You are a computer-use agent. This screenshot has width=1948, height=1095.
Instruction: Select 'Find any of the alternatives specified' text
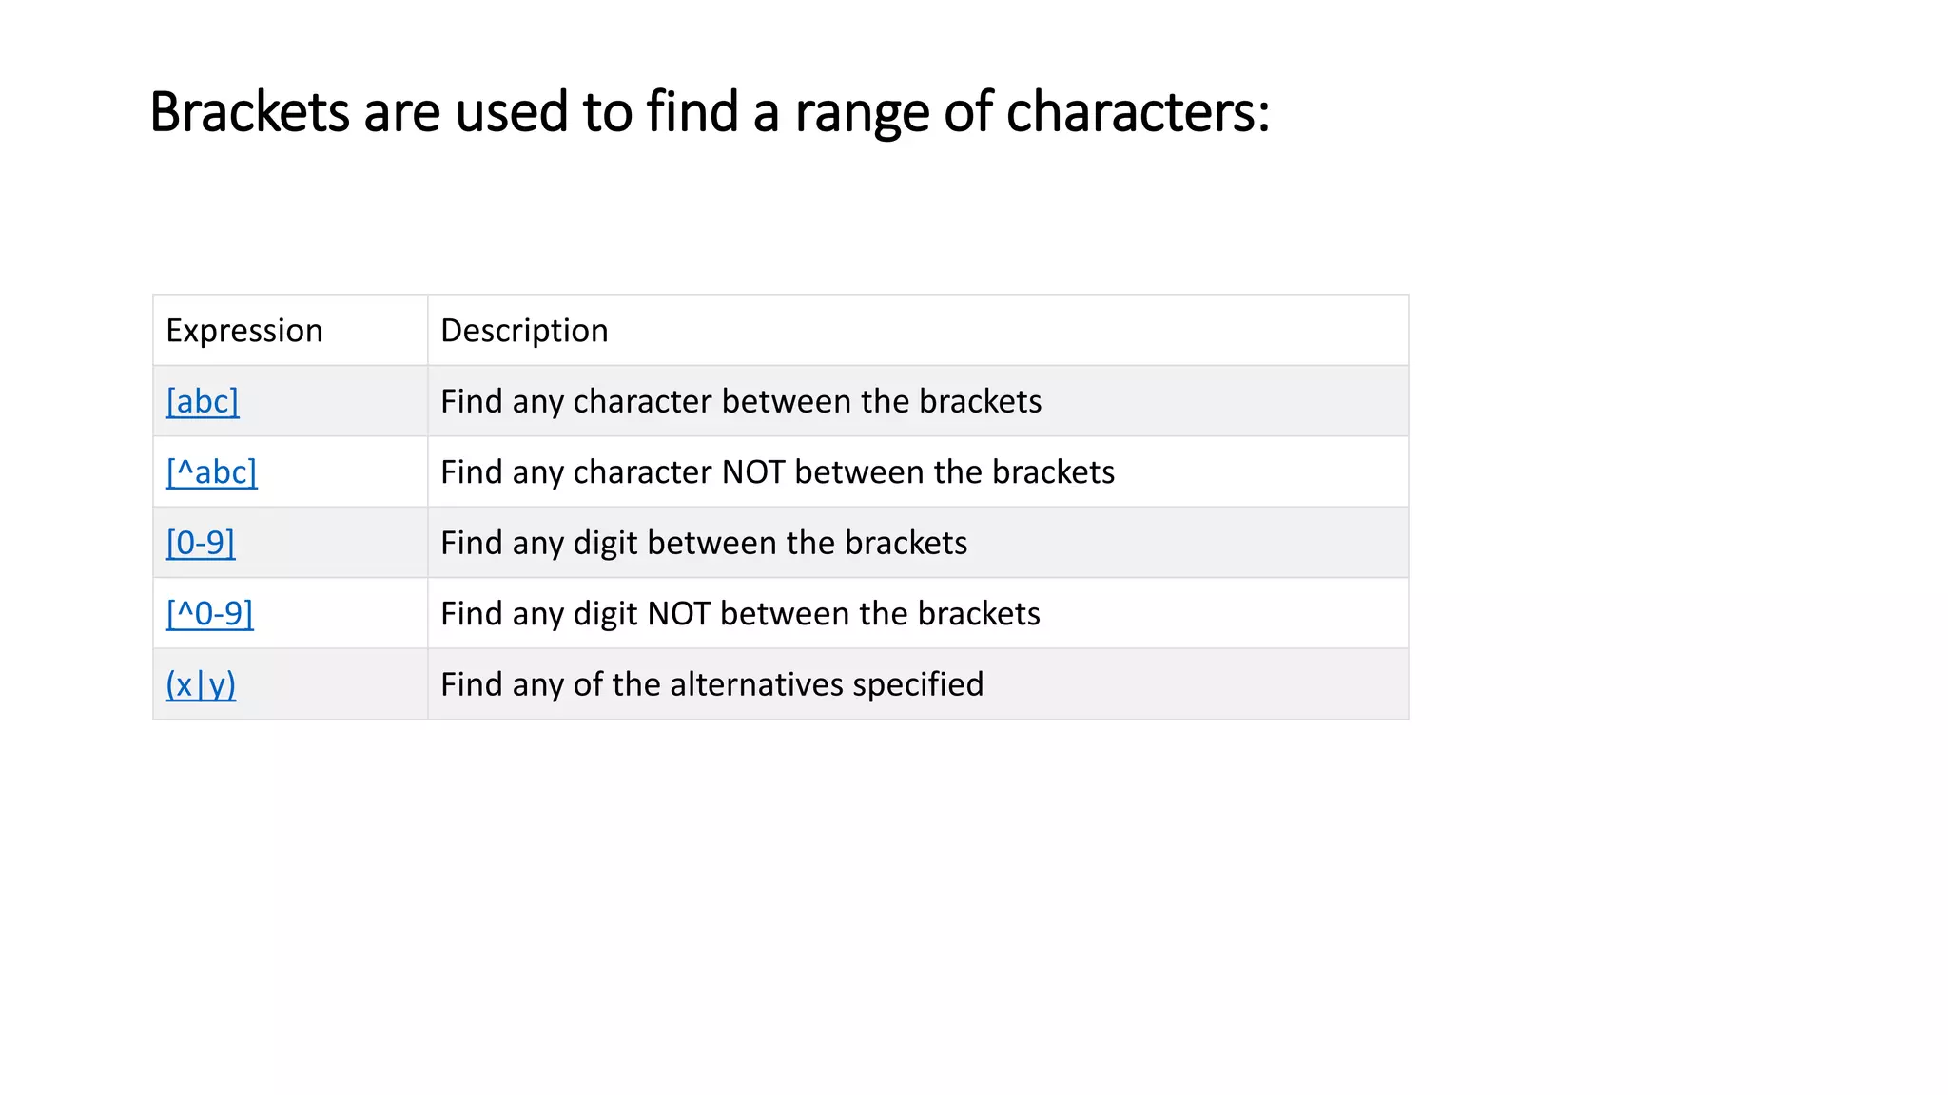click(711, 684)
